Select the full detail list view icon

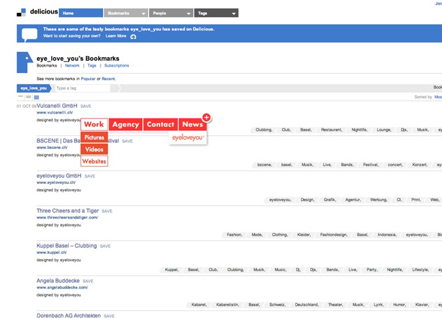click(x=37, y=97)
